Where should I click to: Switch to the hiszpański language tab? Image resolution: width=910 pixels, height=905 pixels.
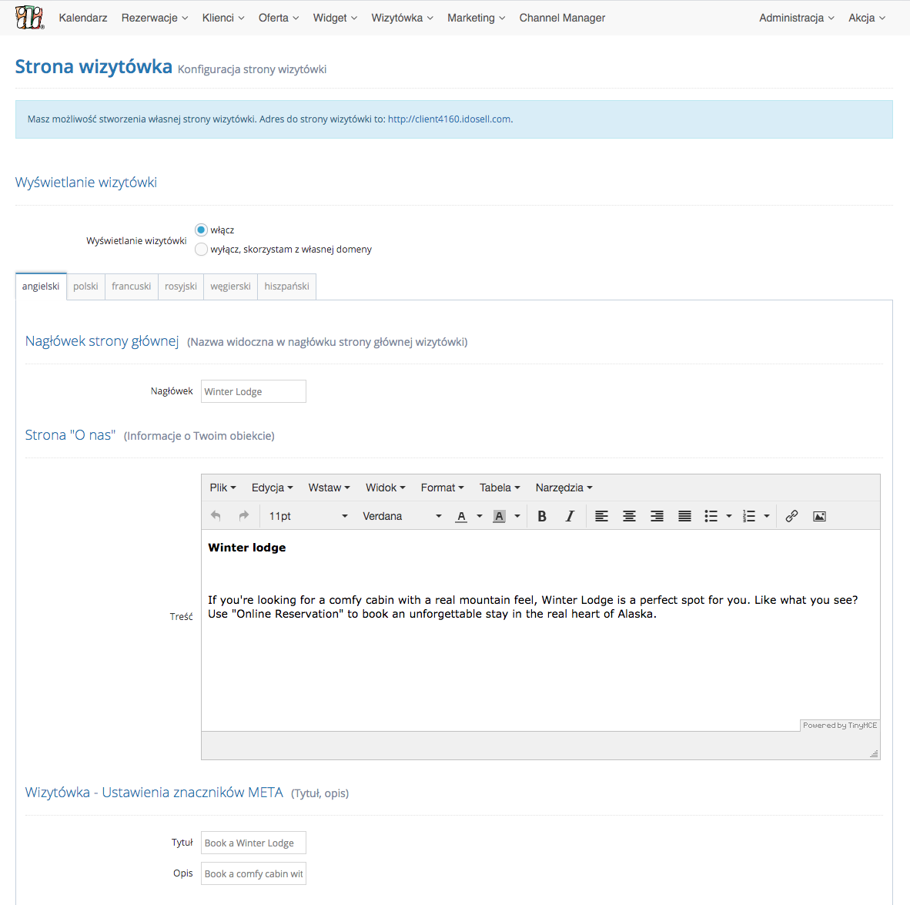tap(286, 287)
